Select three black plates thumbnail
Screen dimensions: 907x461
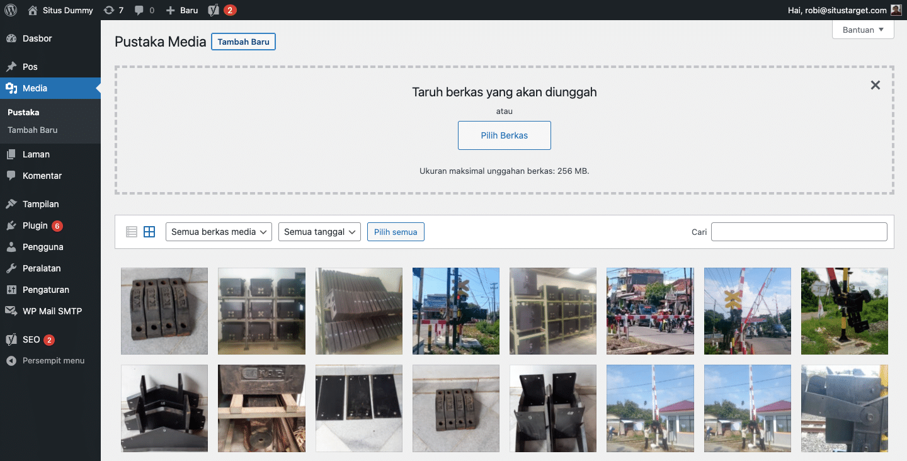(359, 408)
